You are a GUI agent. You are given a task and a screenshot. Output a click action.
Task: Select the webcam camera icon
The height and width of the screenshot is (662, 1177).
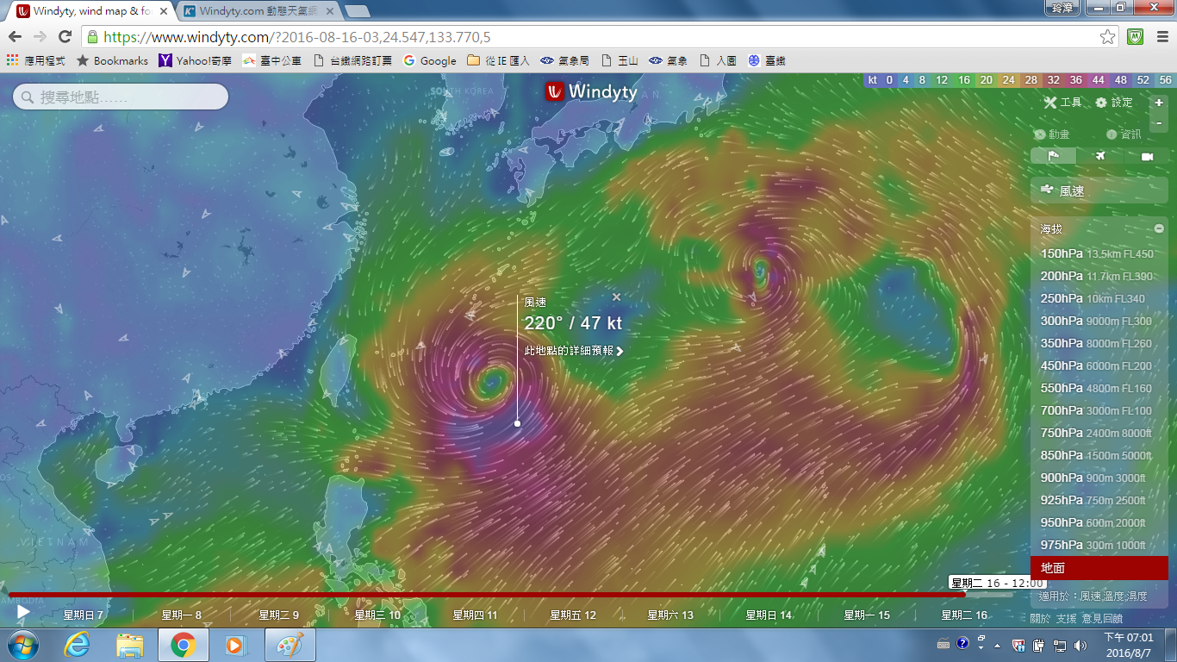pyautogui.click(x=1147, y=156)
